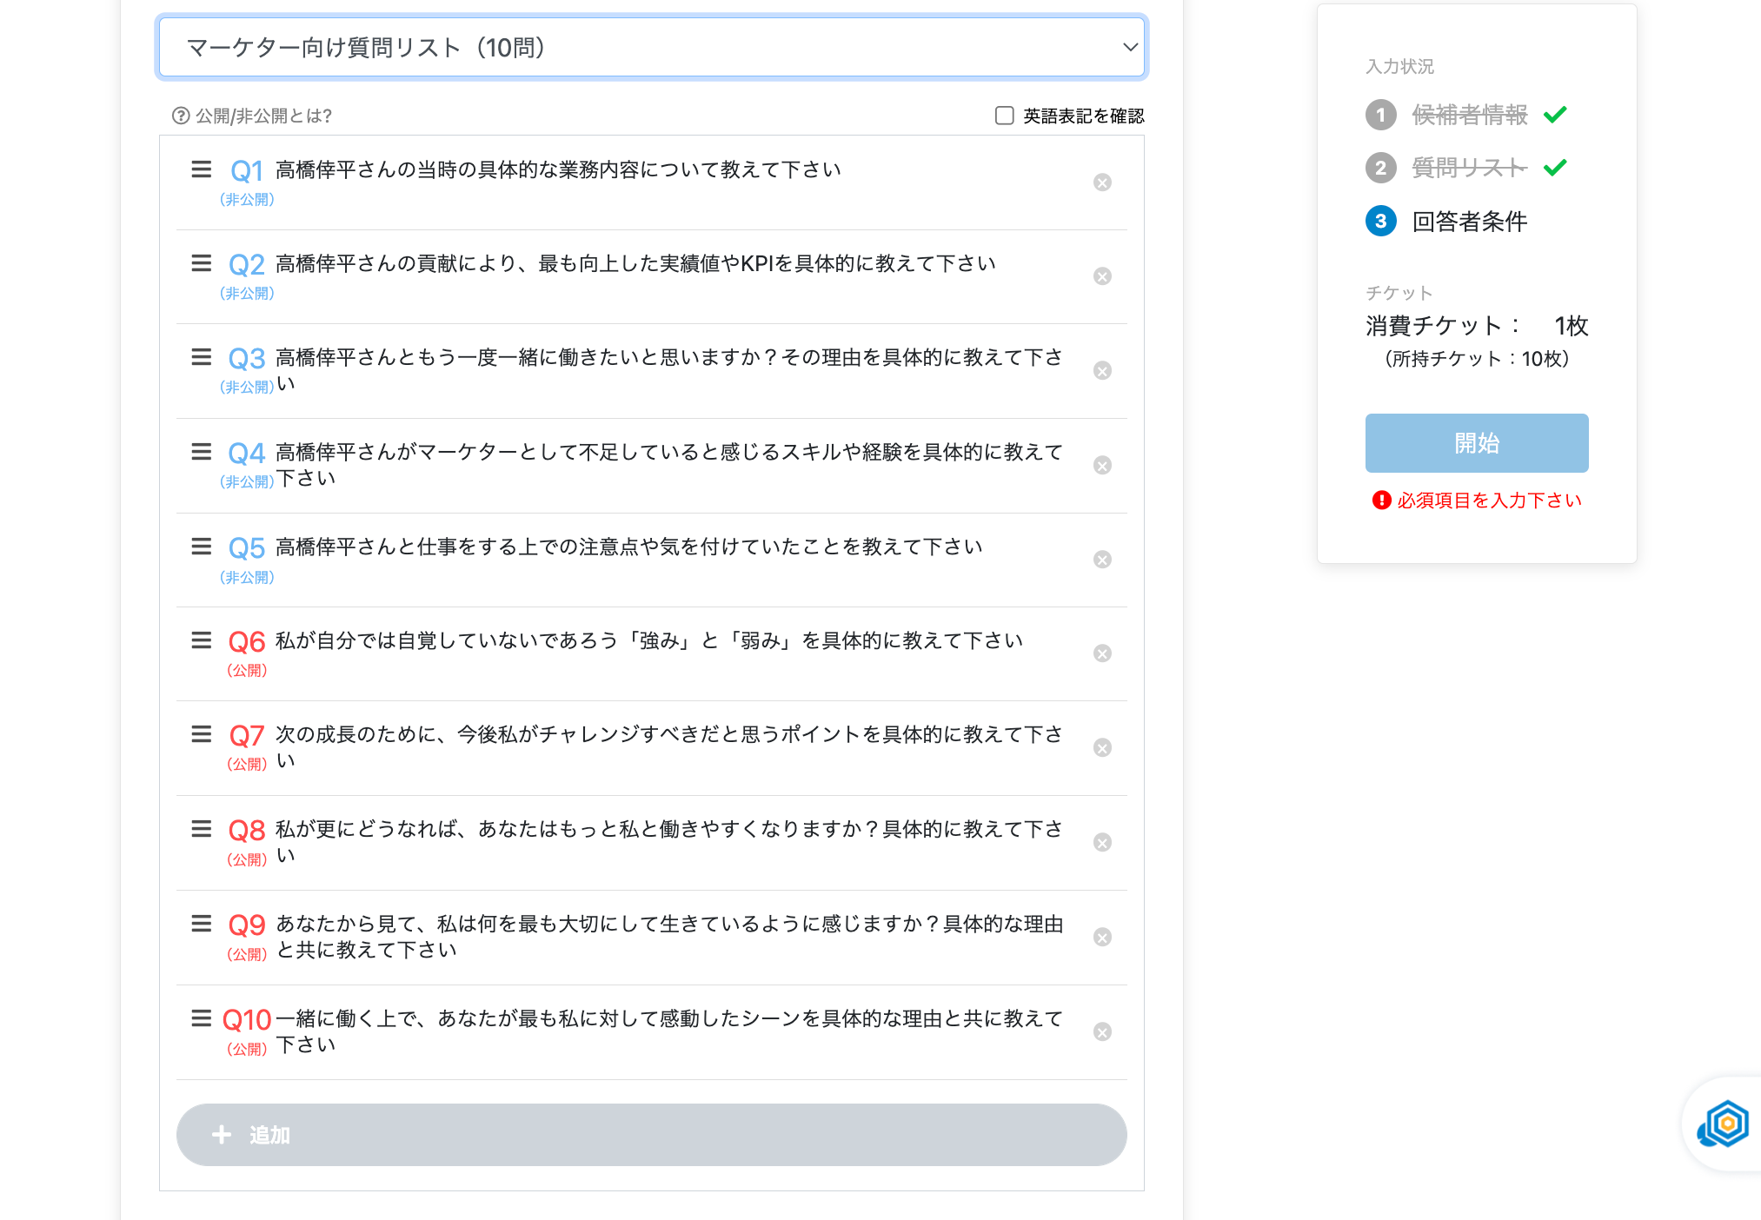Delete question Q4 using the X icon

coord(1102,466)
